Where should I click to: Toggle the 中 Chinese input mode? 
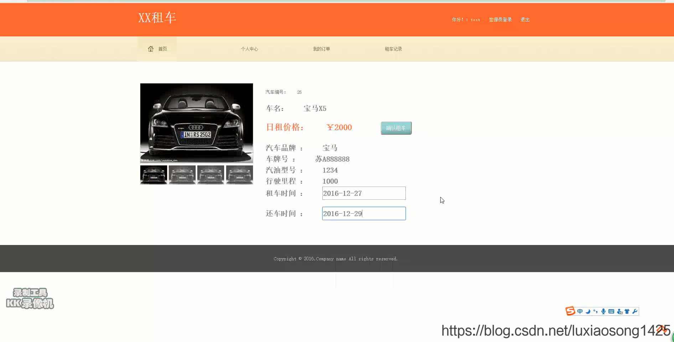(580, 311)
